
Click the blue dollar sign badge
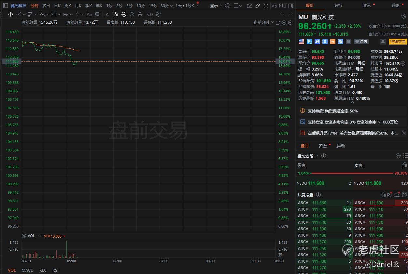pyautogui.click(x=325, y=42)
